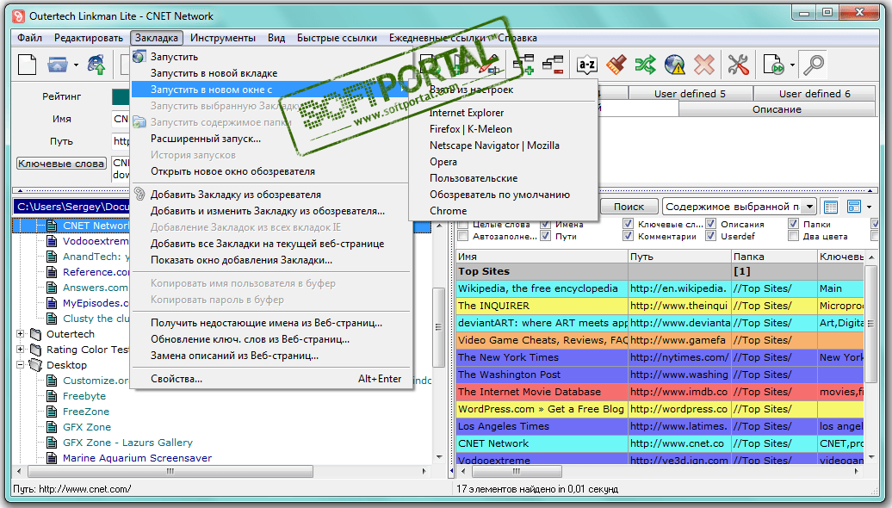Screen dimensions: 892x508
Task: Click the Internet Explorer import toolbar icon
Action: pyautogui.click(x=96, y=65)
